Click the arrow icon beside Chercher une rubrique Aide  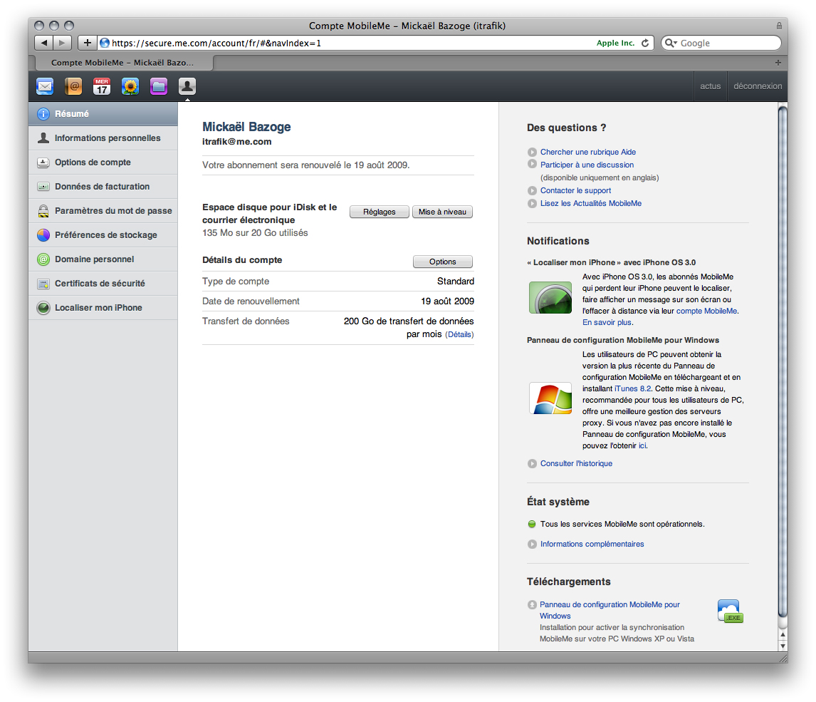(x=532, y=152)
